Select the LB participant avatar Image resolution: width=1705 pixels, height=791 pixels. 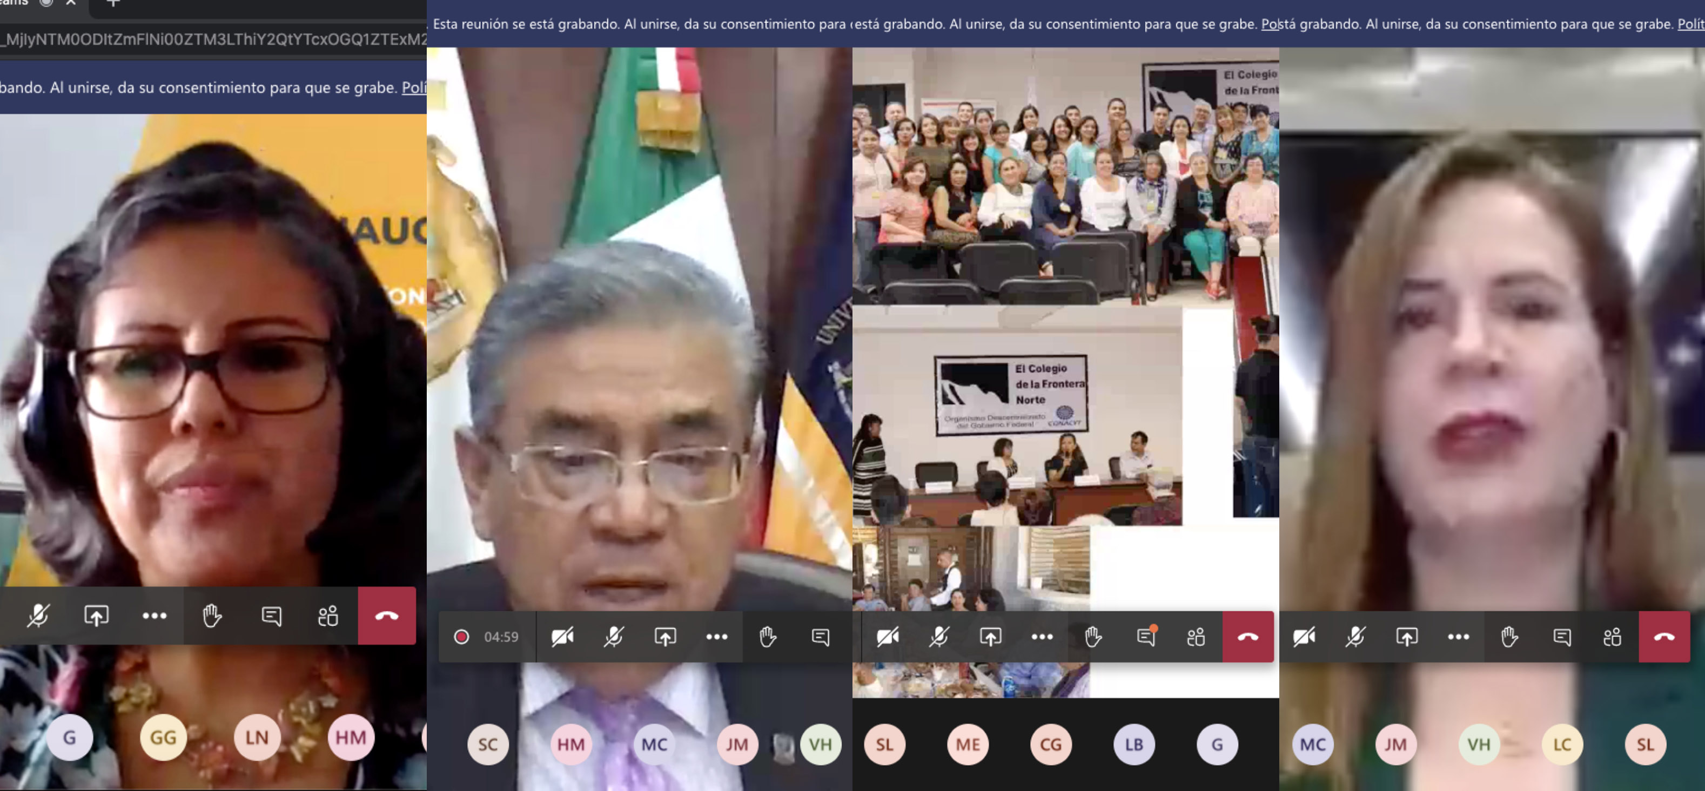(1134, 744)
